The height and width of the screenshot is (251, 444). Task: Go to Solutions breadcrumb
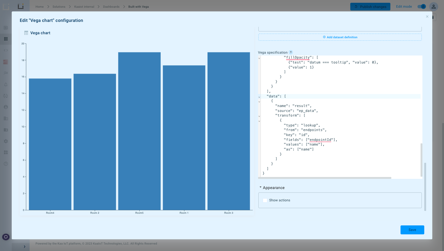pos(59,6)
